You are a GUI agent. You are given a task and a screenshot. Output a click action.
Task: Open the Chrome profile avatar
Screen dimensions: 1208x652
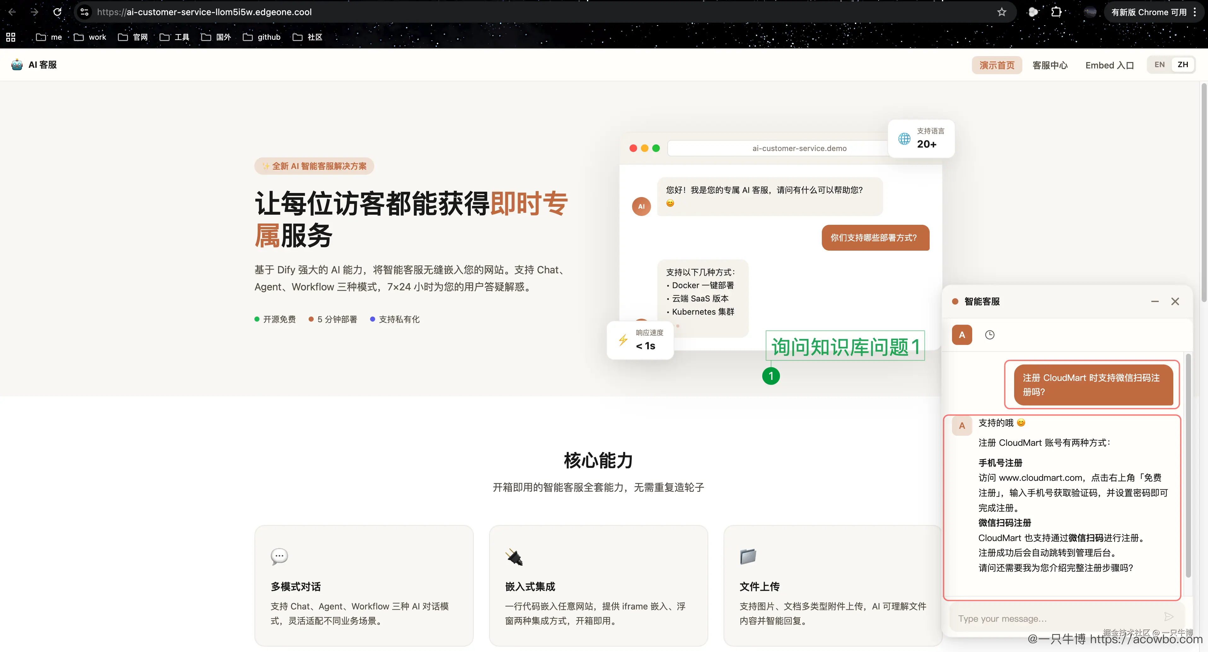click(1090, 12)
